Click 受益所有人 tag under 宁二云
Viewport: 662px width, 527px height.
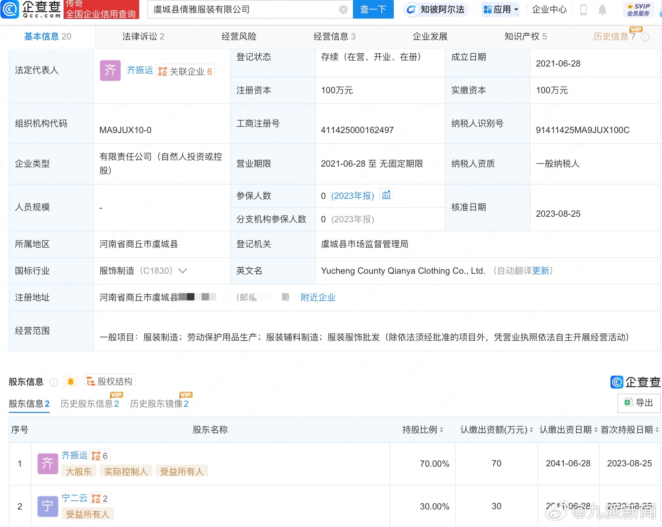(x=87, y=514)
